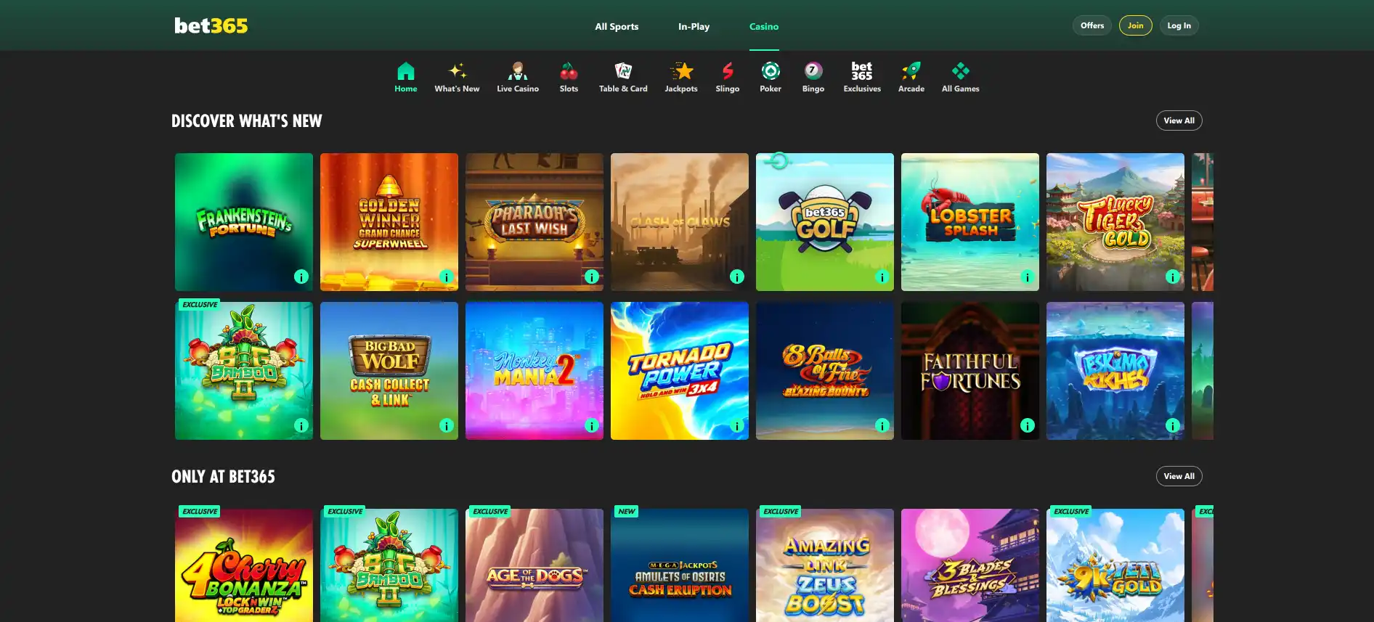Show info for Monkey Mania 2
The width and height of the screenshot is (1374, 622).
592,425
